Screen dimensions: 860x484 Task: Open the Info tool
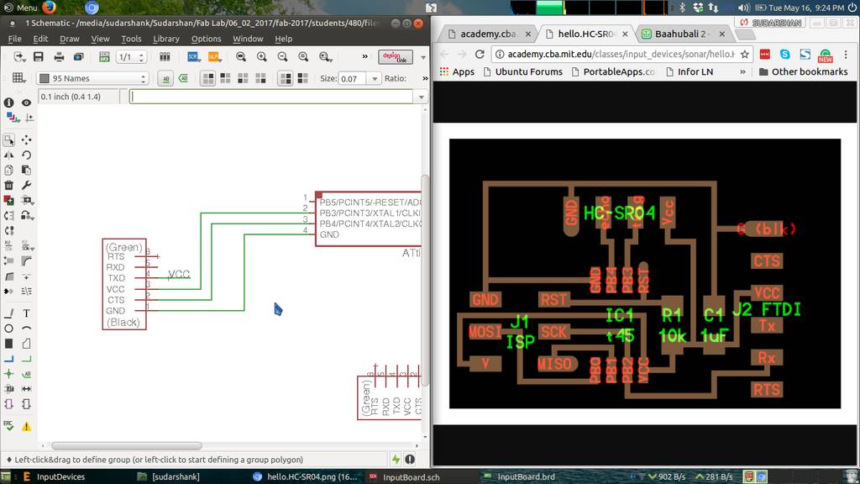pyautogui.click(x=8, y=103)
